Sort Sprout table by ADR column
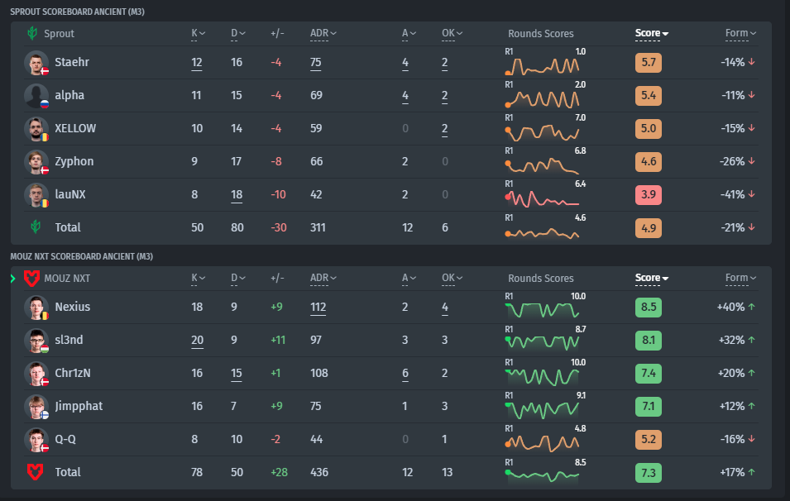 323,34
